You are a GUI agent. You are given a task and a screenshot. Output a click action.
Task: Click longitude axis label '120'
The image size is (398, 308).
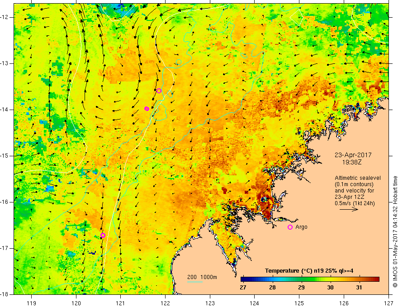click(x=76, y=303)
